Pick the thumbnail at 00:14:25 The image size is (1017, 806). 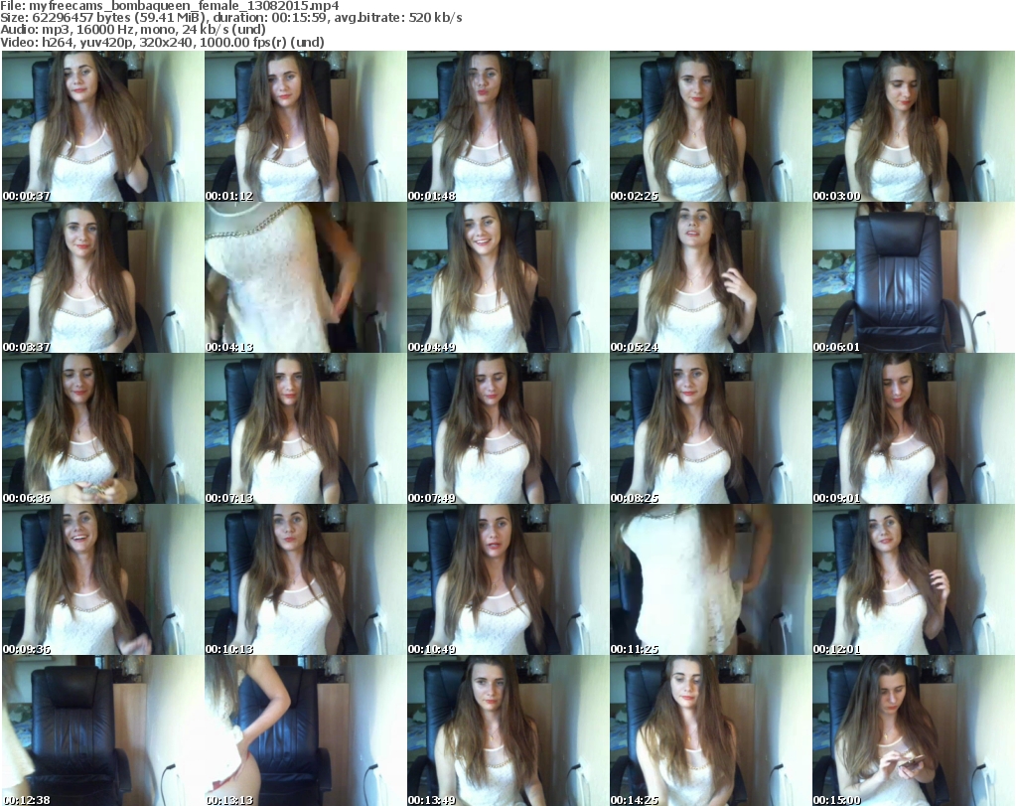coord(710,730)
